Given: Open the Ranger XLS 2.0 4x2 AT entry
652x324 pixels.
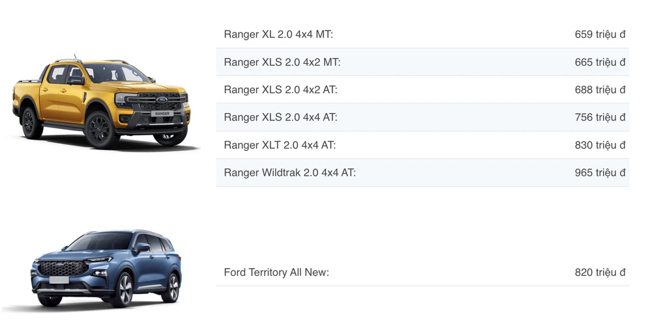Looking at the screenshot, I should pyautogui.click(x=280, y=90).
